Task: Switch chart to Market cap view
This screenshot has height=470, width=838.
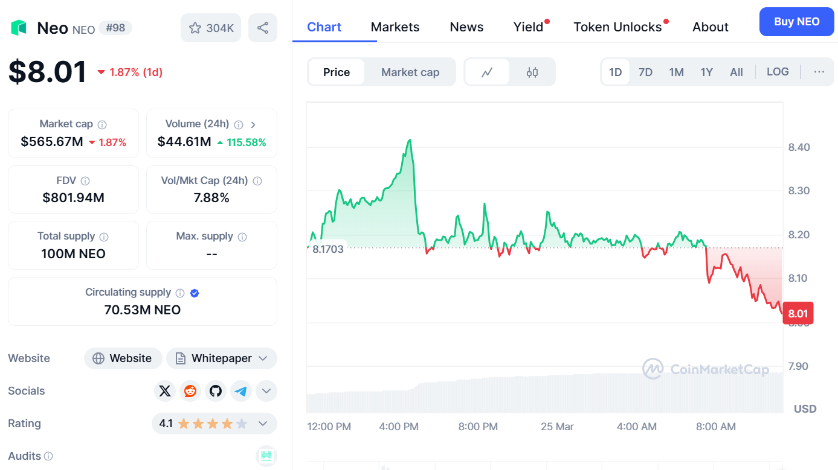Action: pyautogui.click(x=410, y=71)
